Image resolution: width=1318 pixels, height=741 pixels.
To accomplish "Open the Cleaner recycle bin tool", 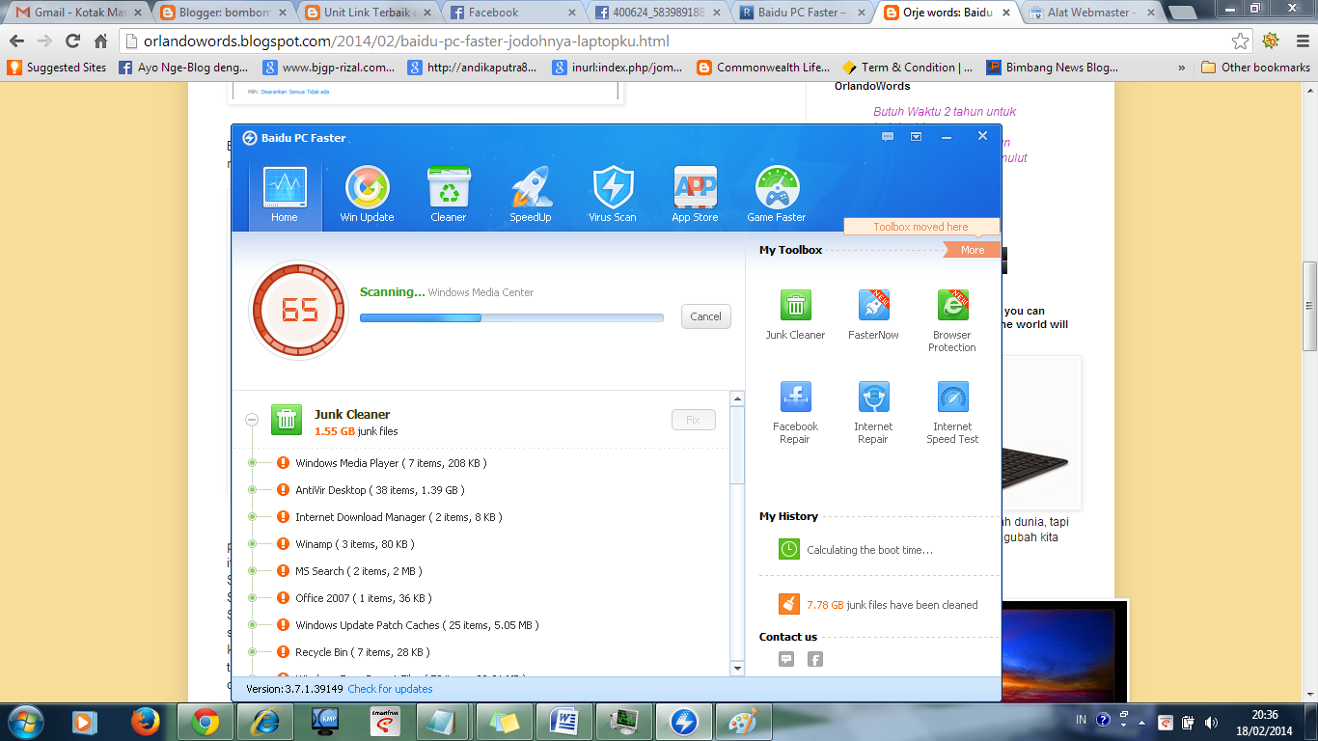I will pyautogui.click(x=449, y=196).
